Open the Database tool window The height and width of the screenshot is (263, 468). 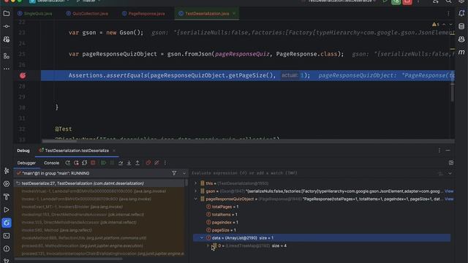[x=461, y=26]
